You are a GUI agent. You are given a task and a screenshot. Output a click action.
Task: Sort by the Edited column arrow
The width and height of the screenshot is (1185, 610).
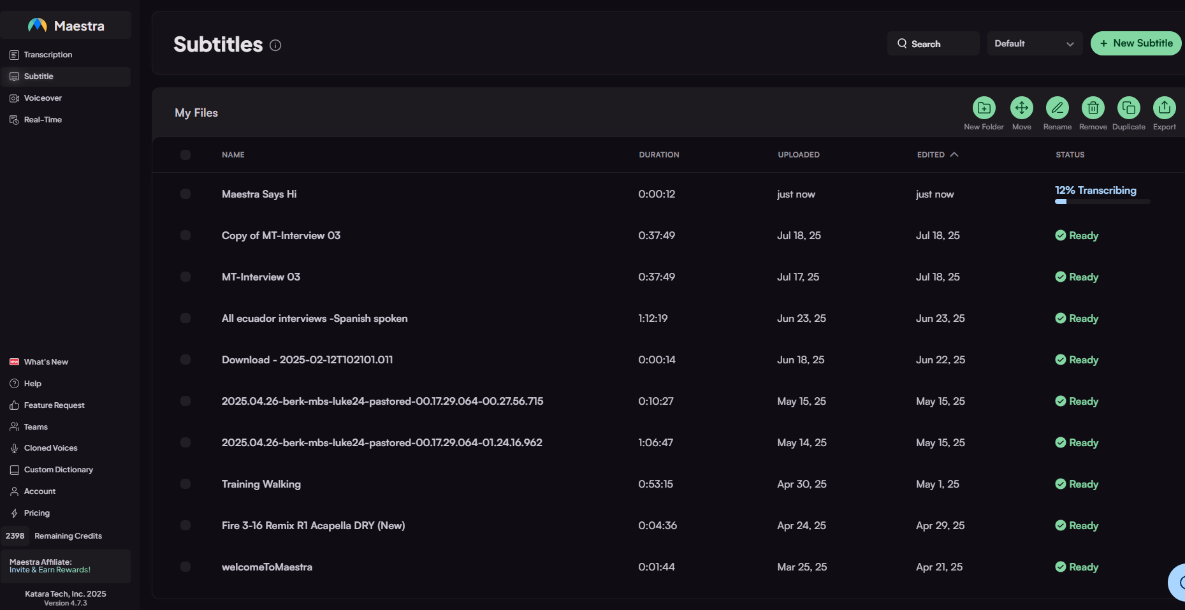click(954, 155)
